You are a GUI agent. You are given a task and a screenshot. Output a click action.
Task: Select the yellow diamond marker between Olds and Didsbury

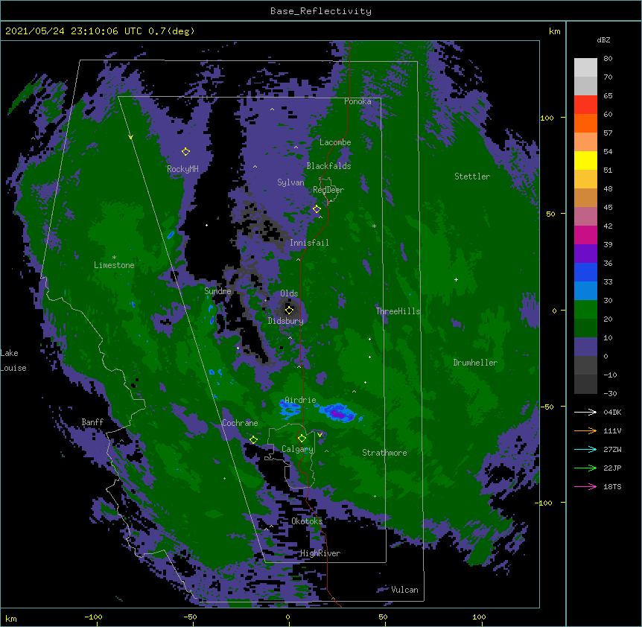(x=289, y=310)
